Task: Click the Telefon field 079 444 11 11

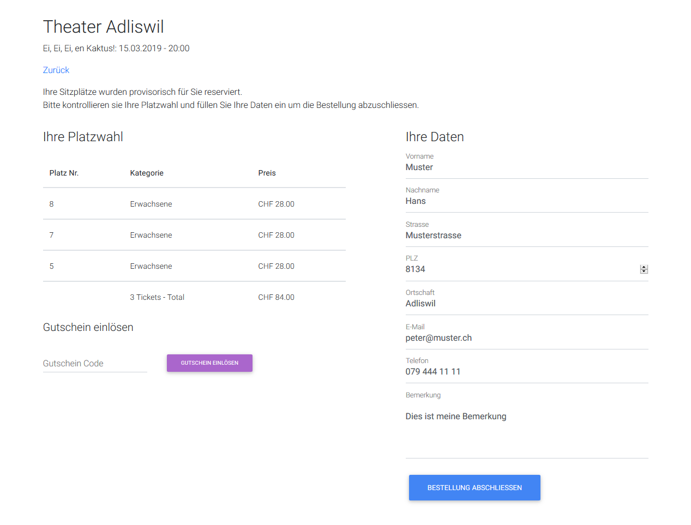Action: [x=527, y=372]
